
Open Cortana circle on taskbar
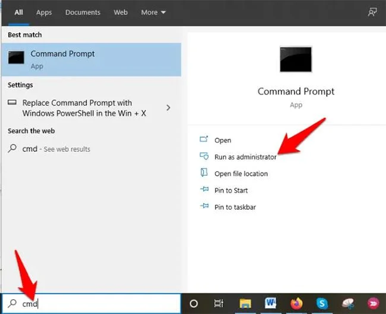[x=194, y=304]
